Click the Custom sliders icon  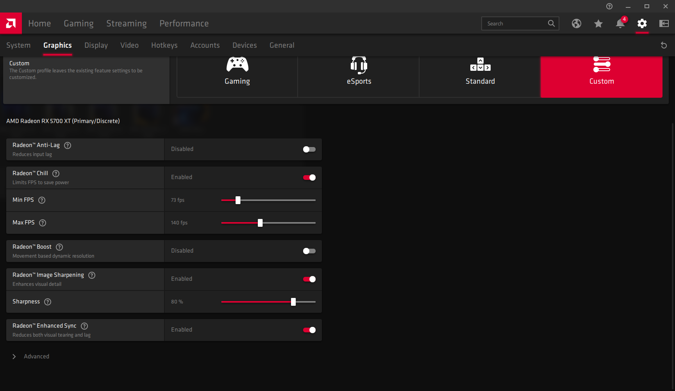point(602,65)
